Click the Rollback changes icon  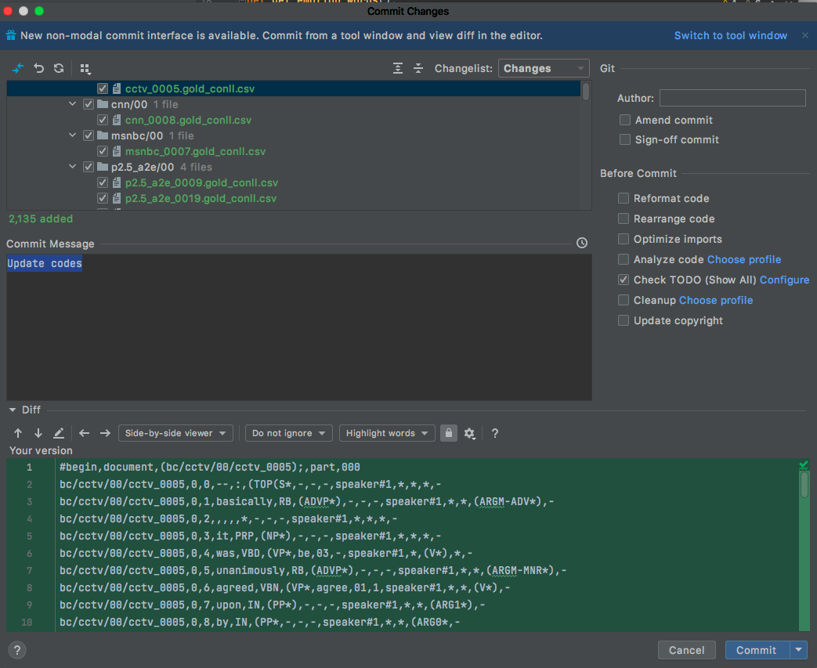pos(38,68)
